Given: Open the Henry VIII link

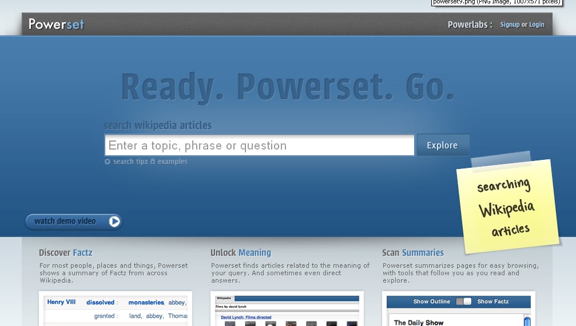Looking at the screenshot, I should coord(61,302).
